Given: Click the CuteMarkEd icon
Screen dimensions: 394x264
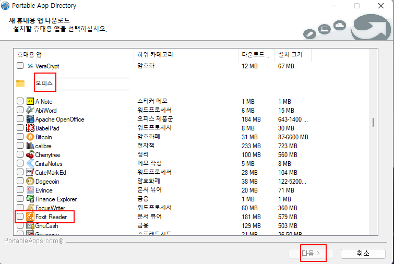Looking at the screenshot, I should click(x=30, y=172).
